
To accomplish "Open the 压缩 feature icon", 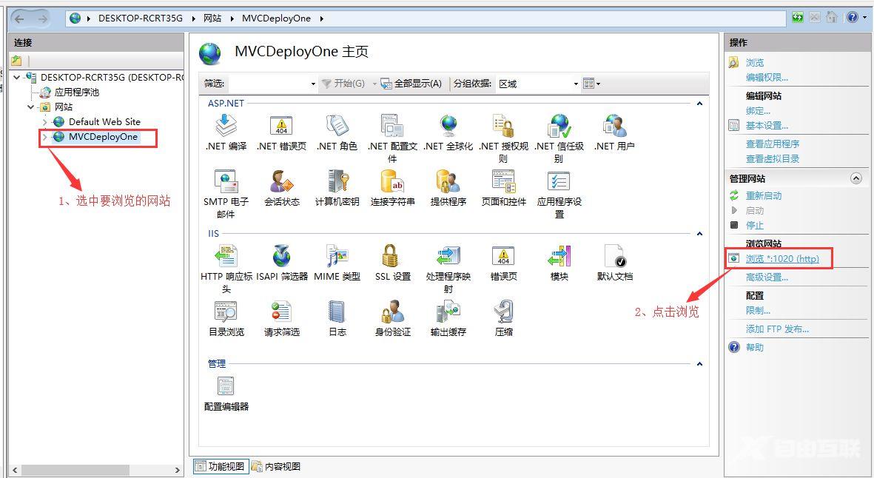I will [x=503, y=312].
